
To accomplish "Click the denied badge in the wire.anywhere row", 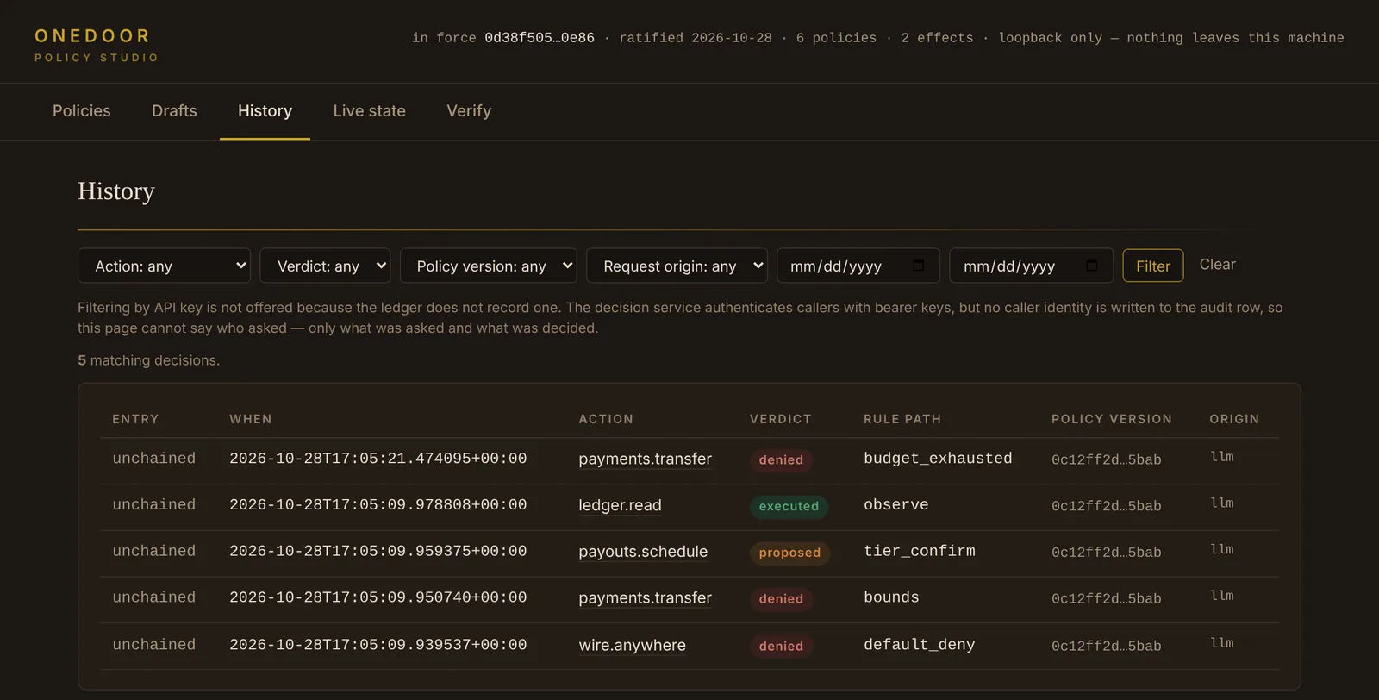I will 781,647.
